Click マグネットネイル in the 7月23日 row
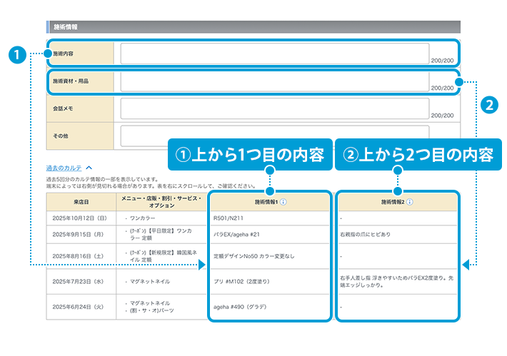The width and height of the screenshot is (507, 356). (150, 281)
